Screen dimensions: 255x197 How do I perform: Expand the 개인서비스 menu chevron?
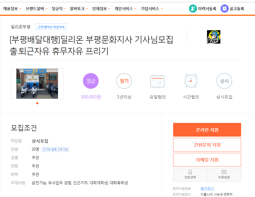[x=135, y=9]
